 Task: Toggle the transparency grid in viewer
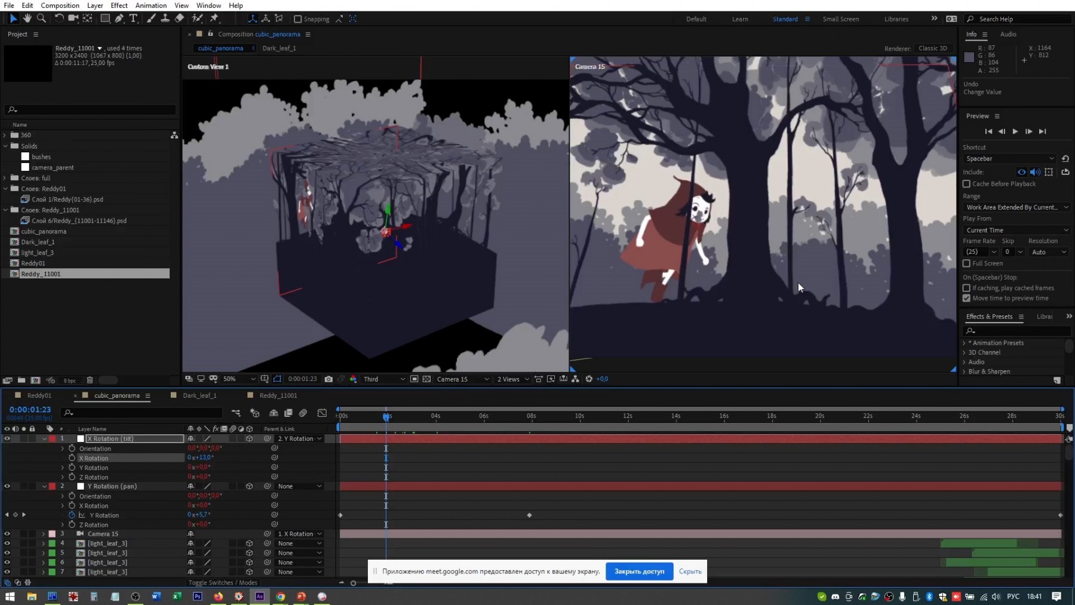point(426,379)
